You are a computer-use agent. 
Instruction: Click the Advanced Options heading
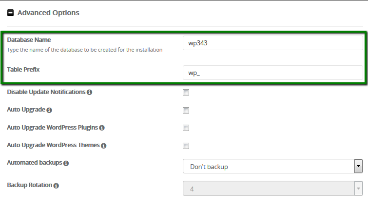(48, 13)
